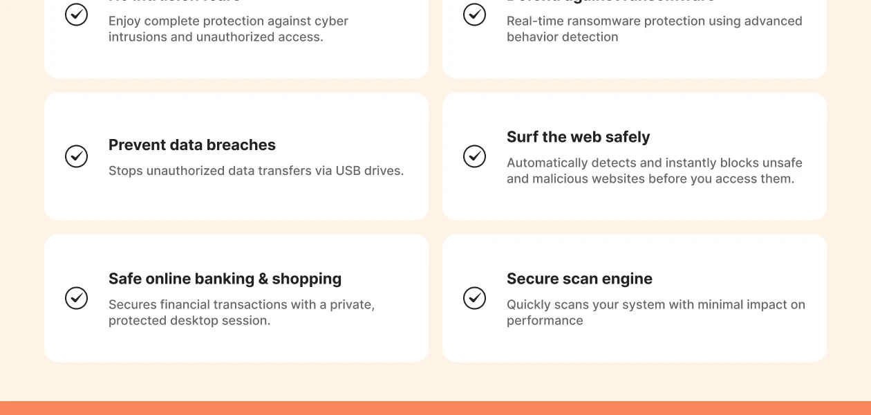Click the checkmark icon beside Safe online banking & shopping
871x415 pixels.
[x=77, y=298]
